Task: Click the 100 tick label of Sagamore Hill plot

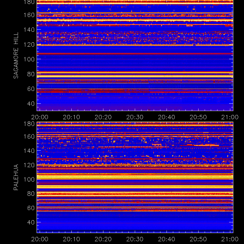Action: 29,59
